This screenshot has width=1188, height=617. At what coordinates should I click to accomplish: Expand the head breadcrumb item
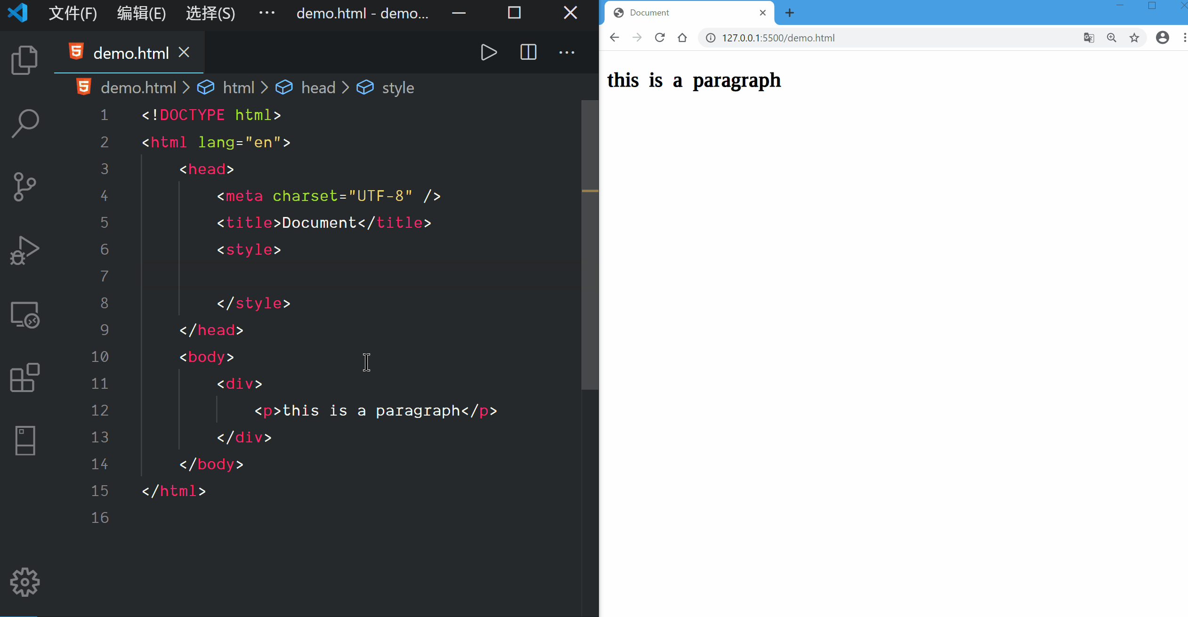pos(318,88)
